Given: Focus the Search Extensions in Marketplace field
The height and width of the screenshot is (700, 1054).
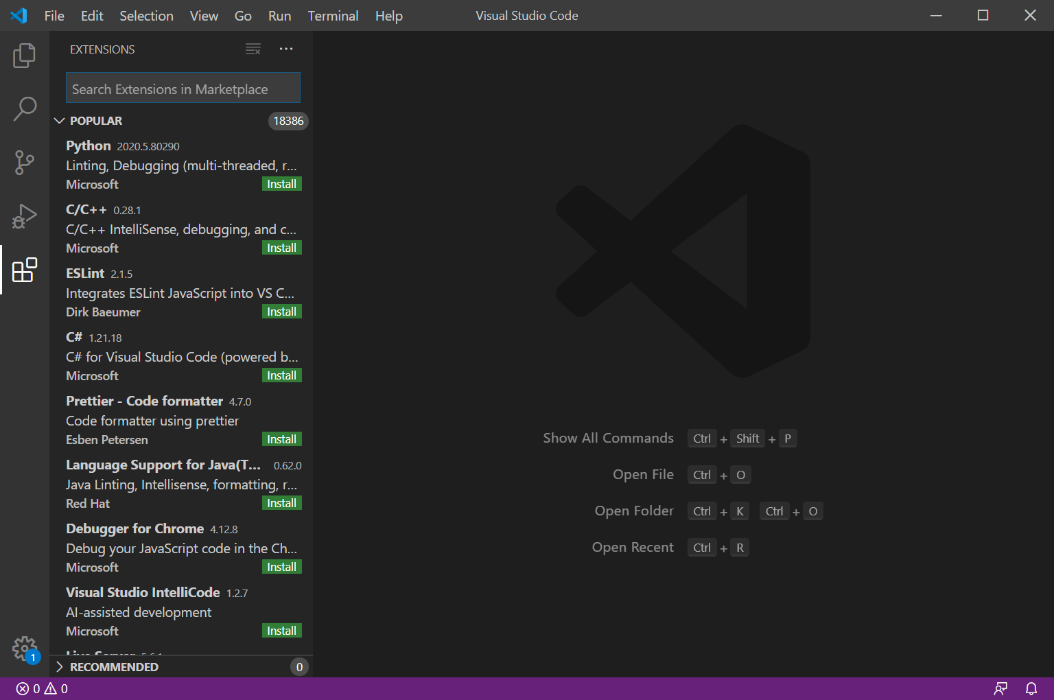Looking at the screenshot, I should (x=183, y=88).
